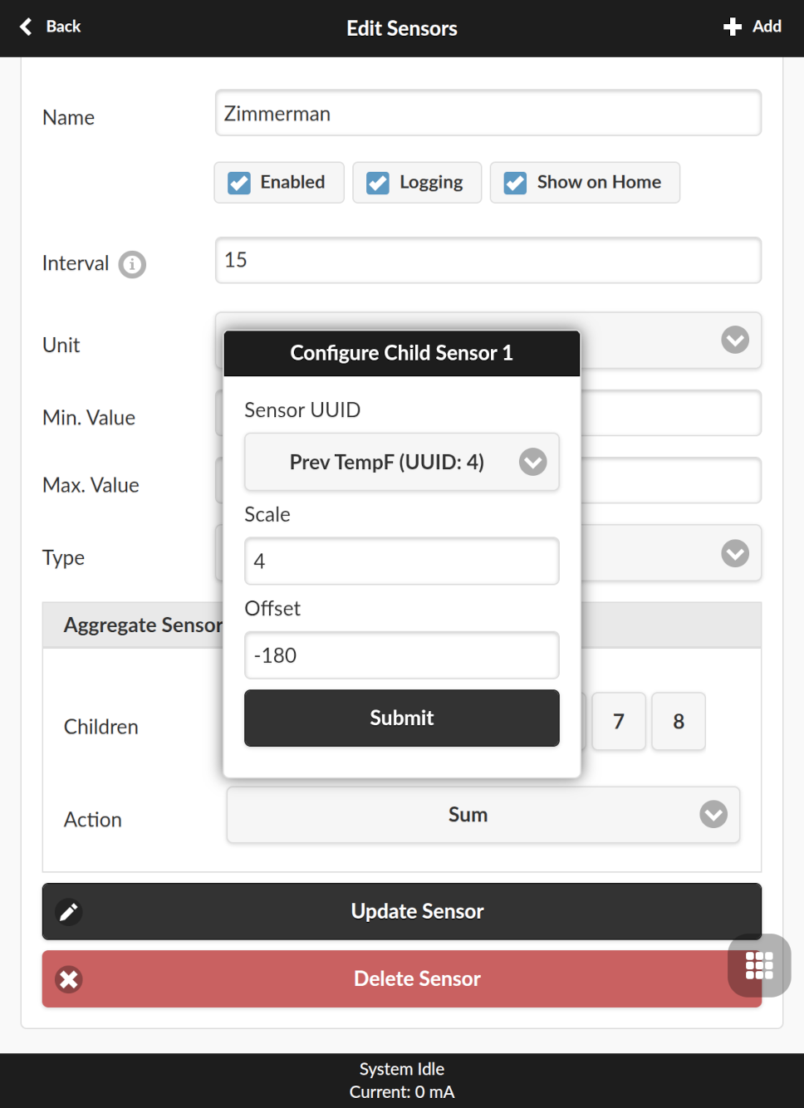This screenshot has height=1108, width=804.
Task: Toggle the Logging checkbox
Action: click(x=378, y=183)
